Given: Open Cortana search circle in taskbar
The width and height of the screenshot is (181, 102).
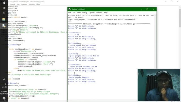Looking at the screenshot, I should coord(4,8).
